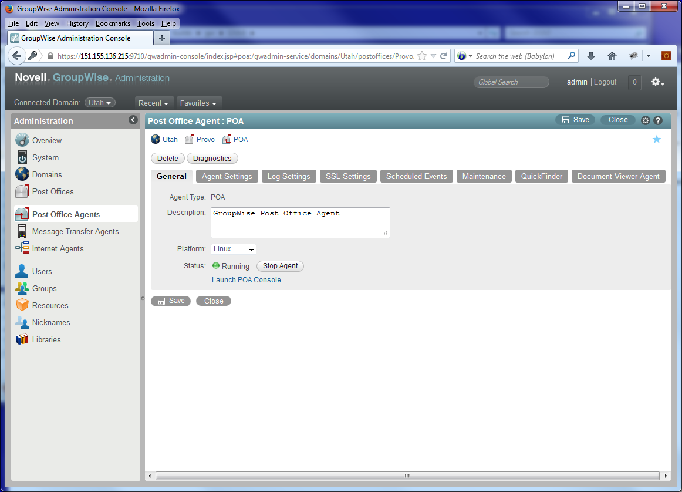Image resolution: width=682 pixels, height=492 pixels.
Task: Select the General tab
Action: 171,176
